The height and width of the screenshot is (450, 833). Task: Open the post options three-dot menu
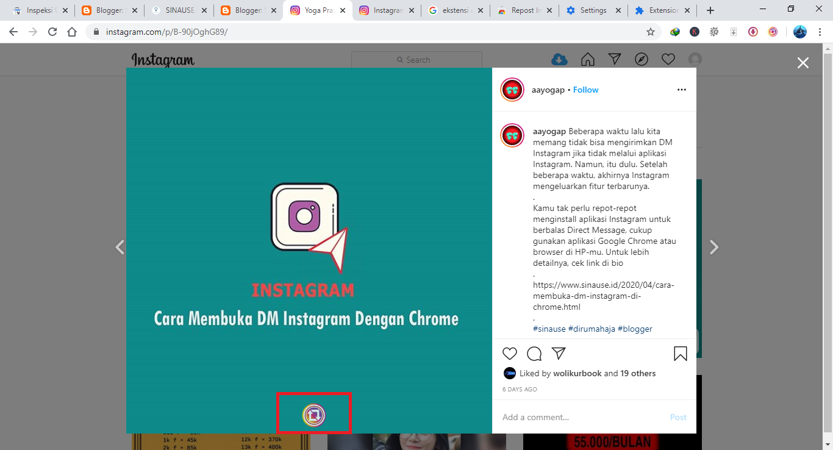pyautogui.click(x=681, y=89)
